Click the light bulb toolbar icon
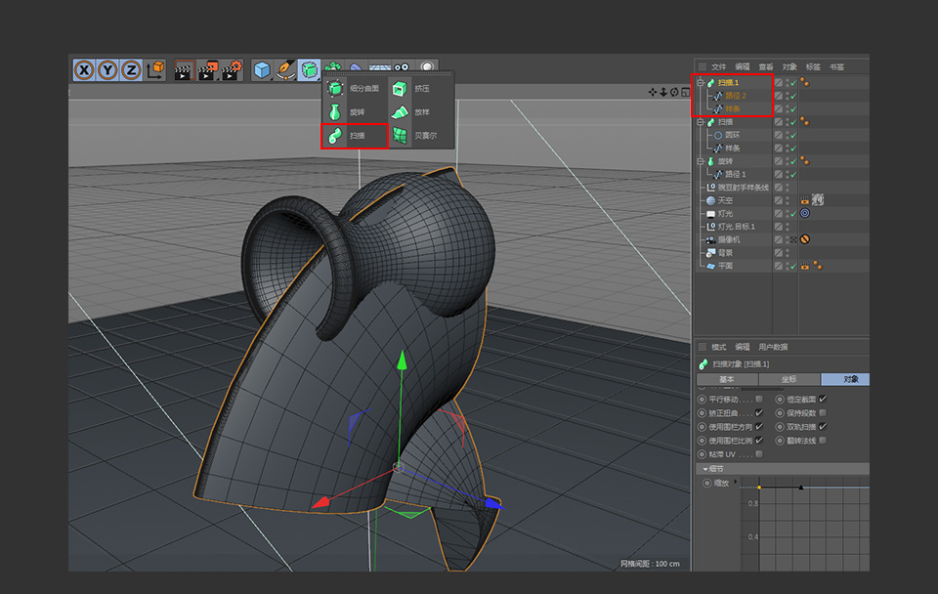 [x=427, y=66]
